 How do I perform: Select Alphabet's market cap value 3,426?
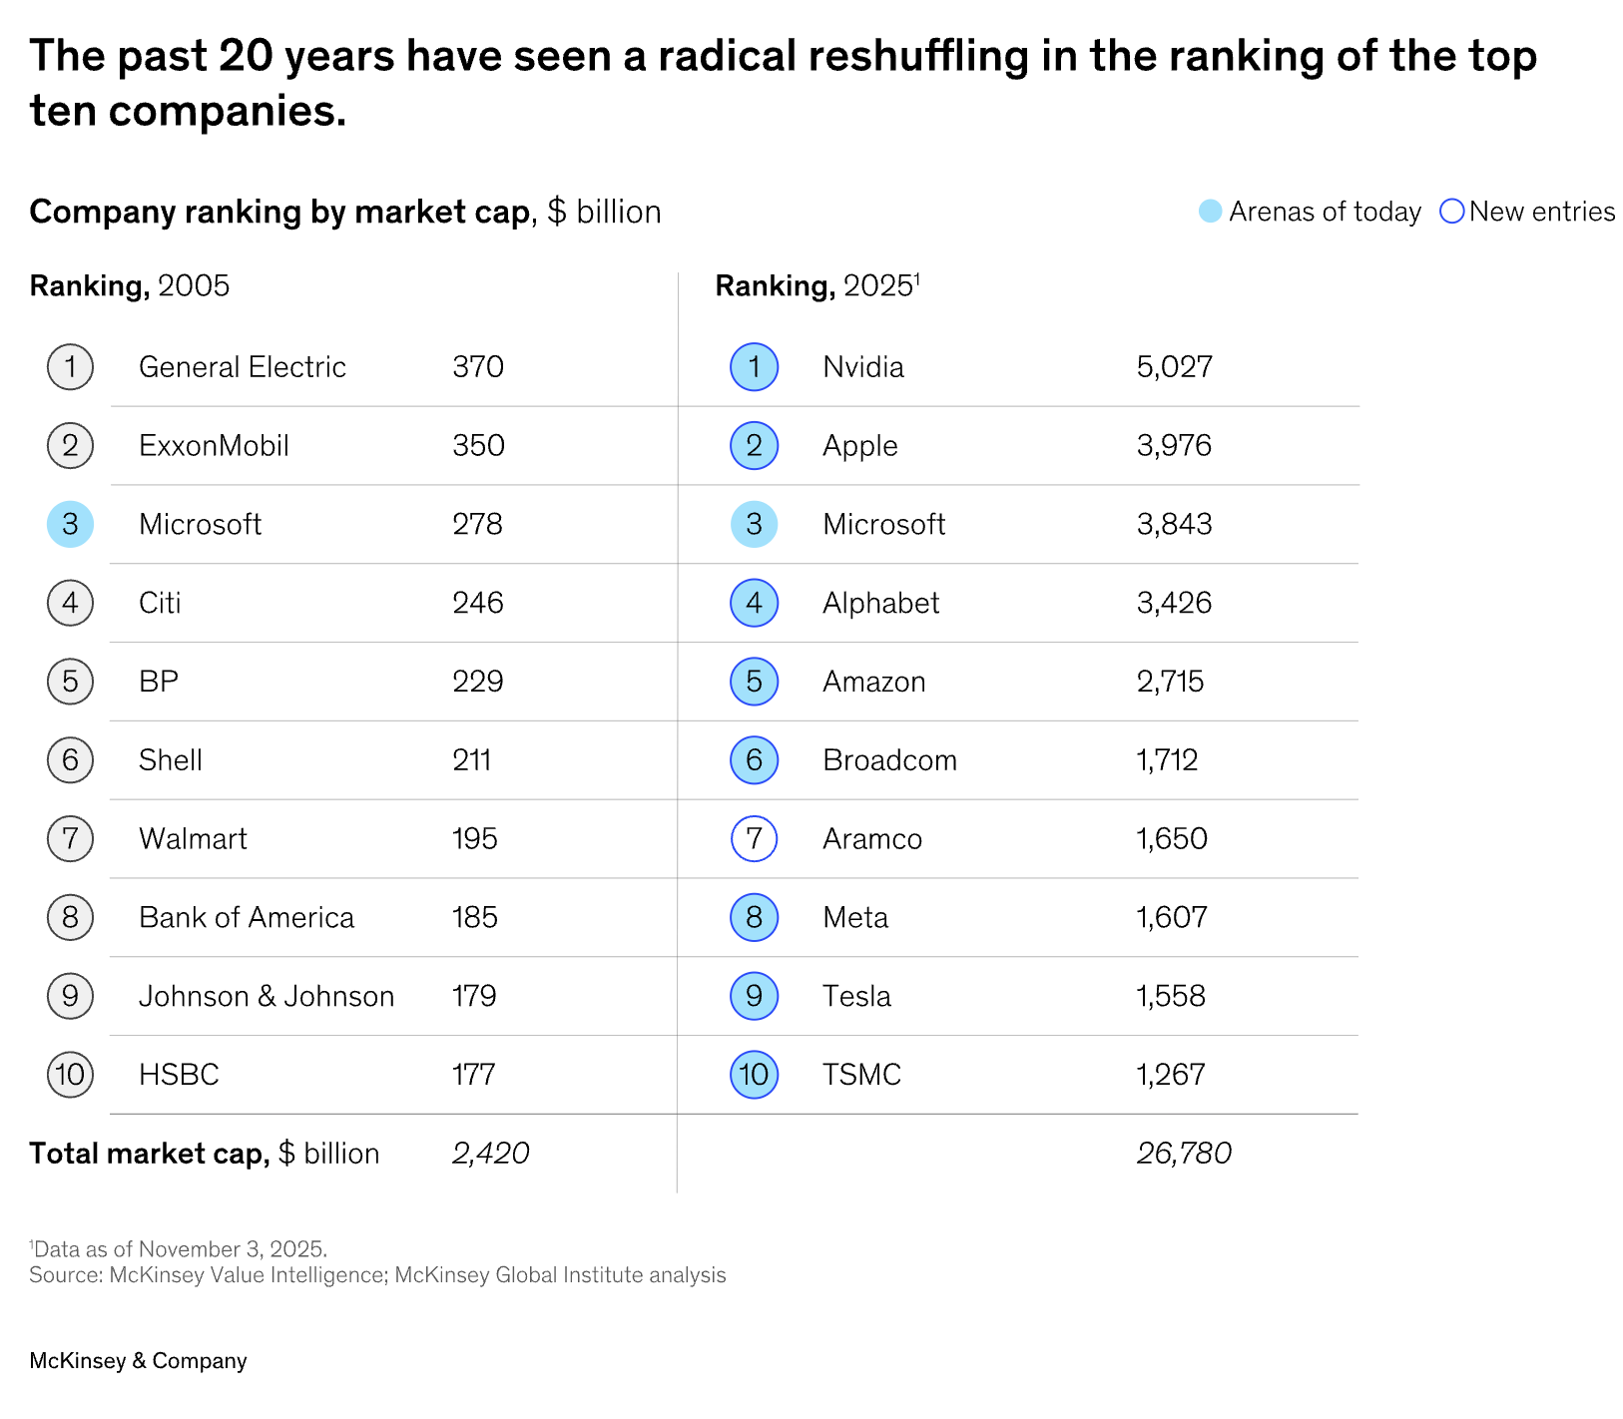click(1174, 603)
